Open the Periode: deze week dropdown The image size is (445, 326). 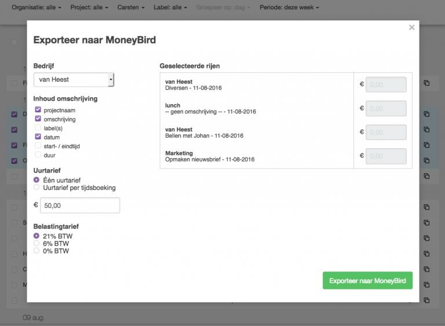tap(289, 8)
